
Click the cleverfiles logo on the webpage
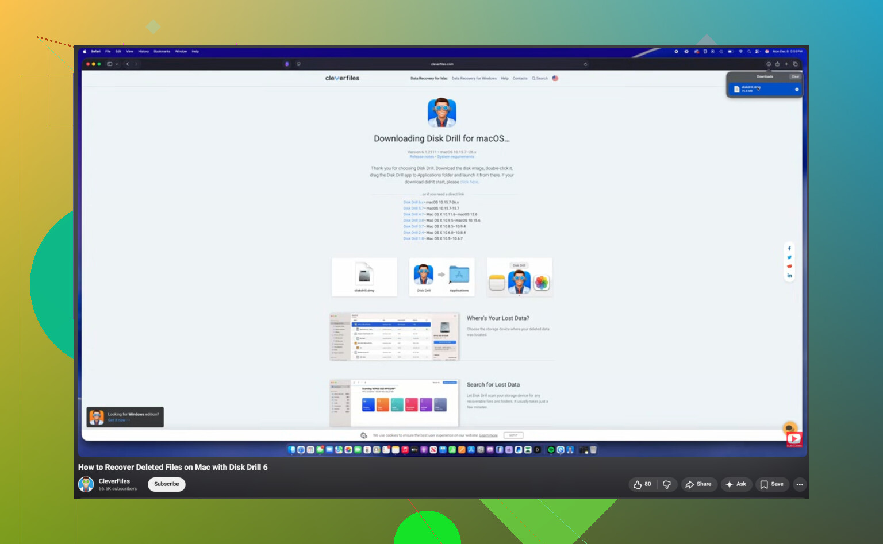click(x=342, y=78)
